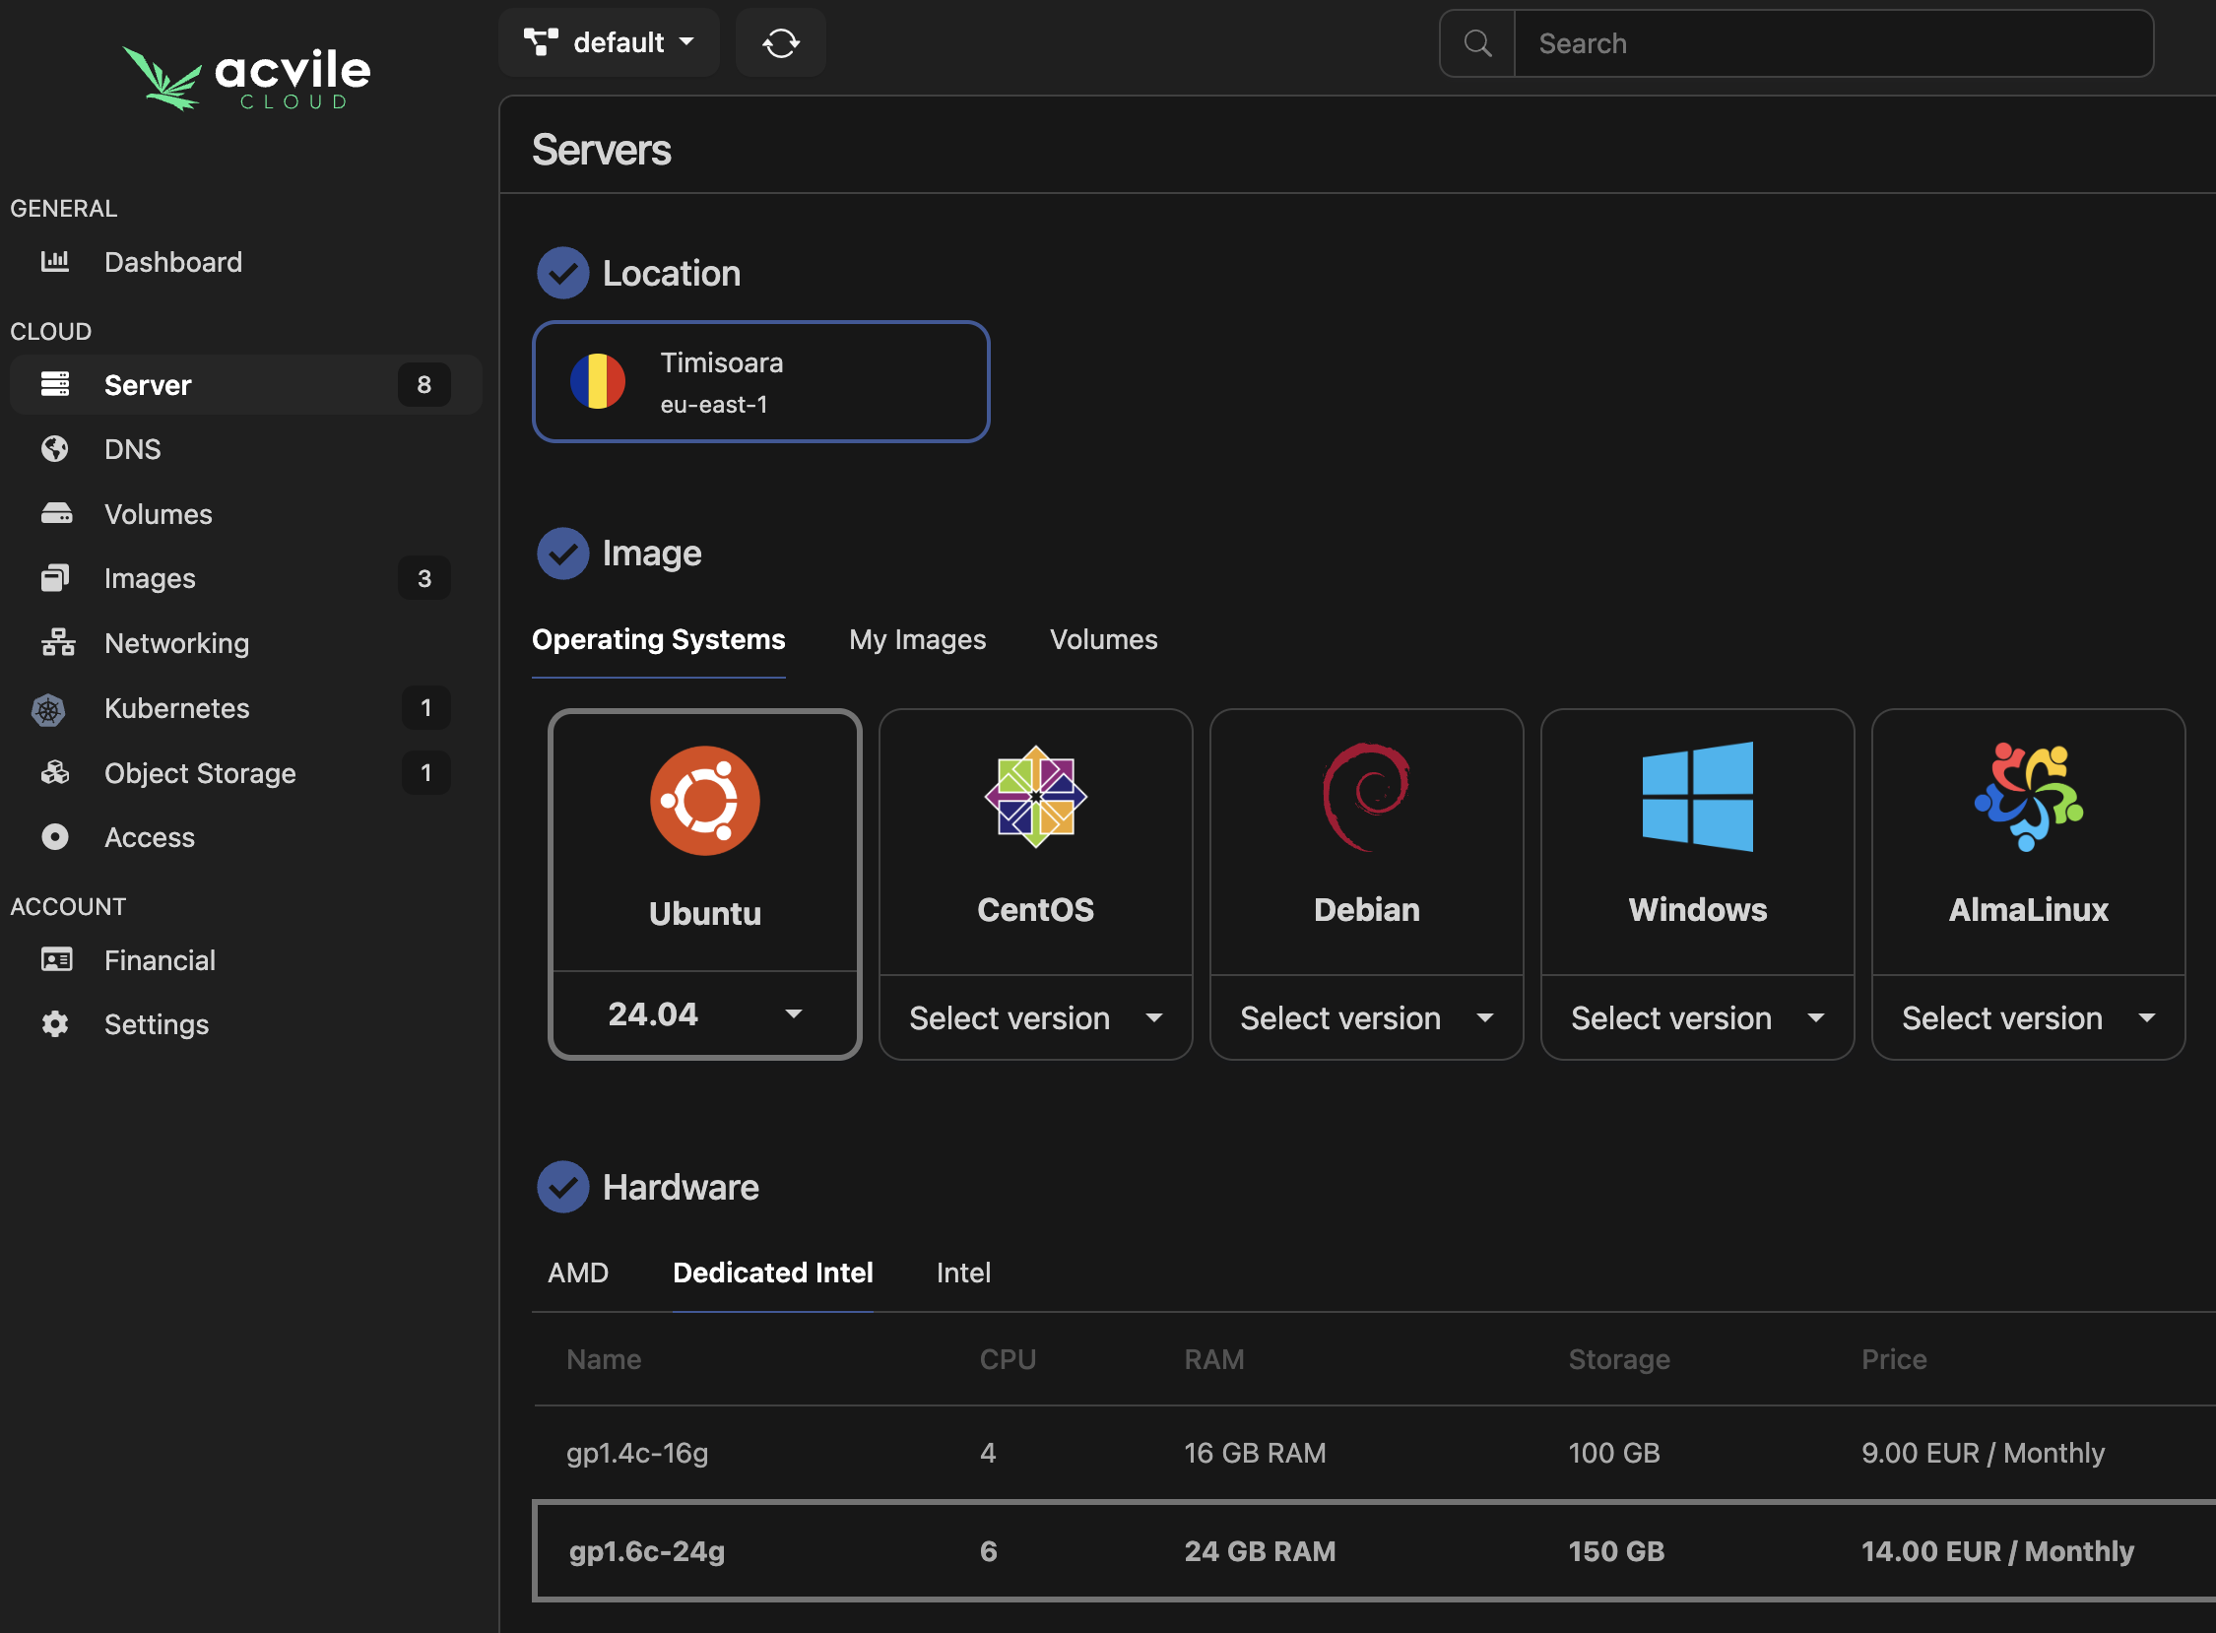Open the Financial account page
Viewport: 2216px width, 1633px height.
coord(160,960)
